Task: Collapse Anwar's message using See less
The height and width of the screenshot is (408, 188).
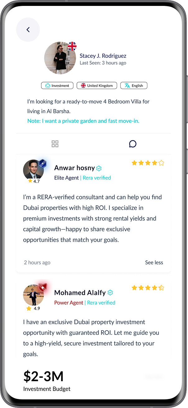Action: pyautogui.click(x=154, y=262)
